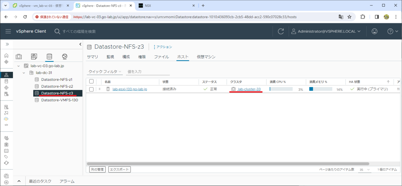
Task: Open the lab-cluster-33 cluster link
Action: coord(249,89)
